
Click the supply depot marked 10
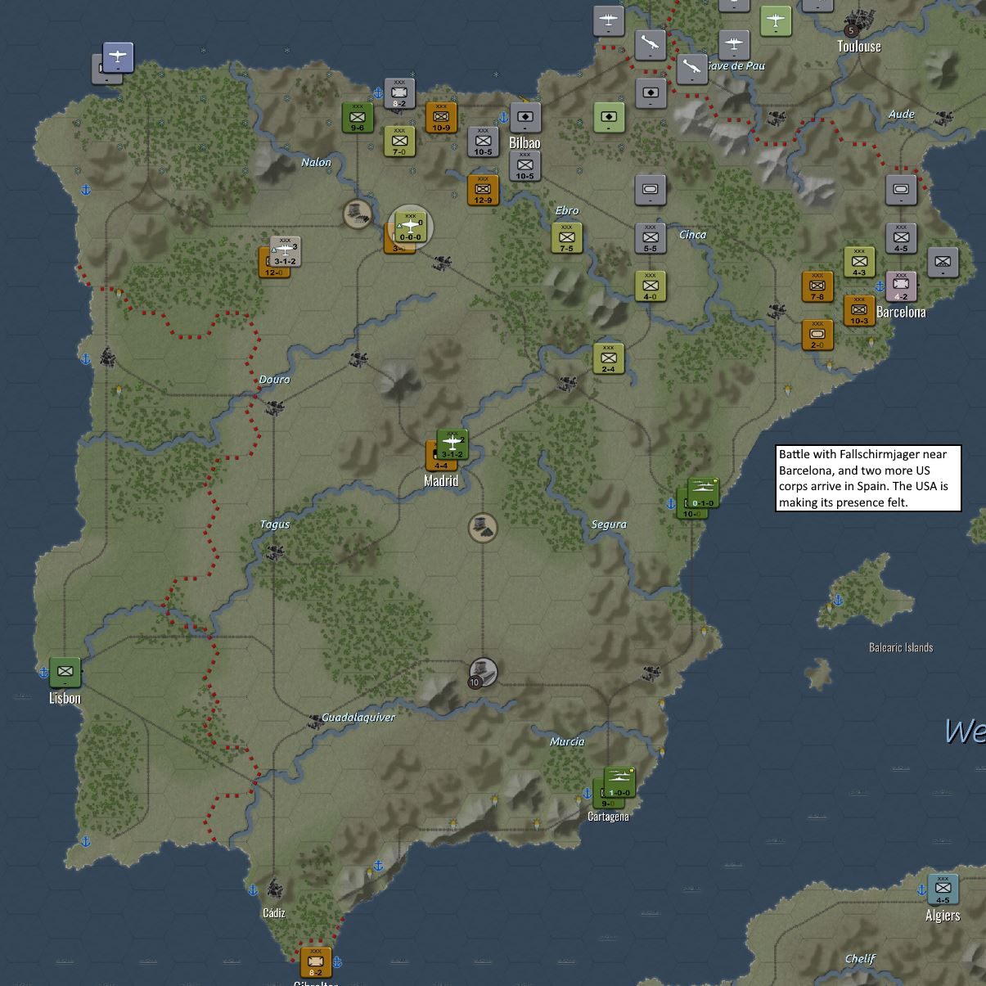click(x=483, y=672)
